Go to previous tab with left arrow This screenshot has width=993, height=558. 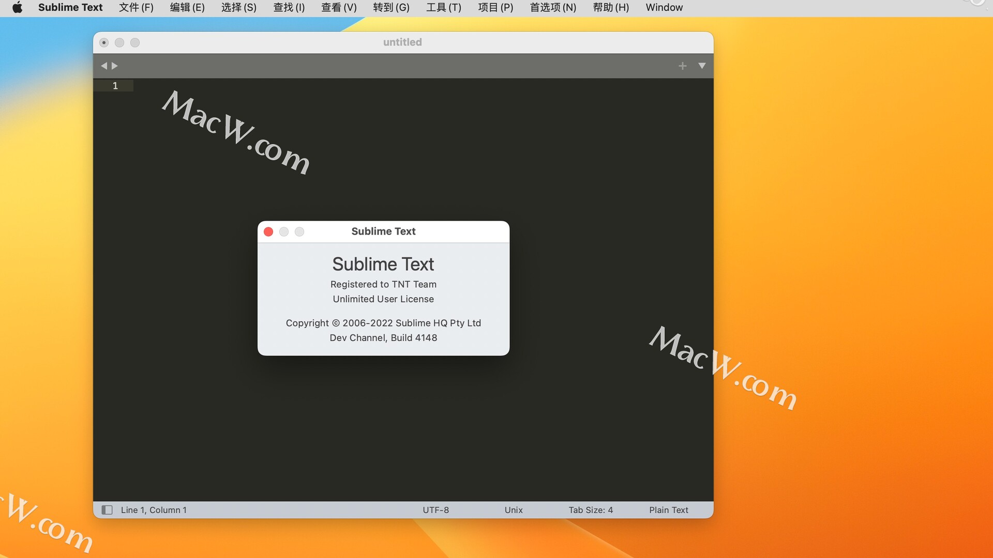pyautogui.click(x=104, y=66)
